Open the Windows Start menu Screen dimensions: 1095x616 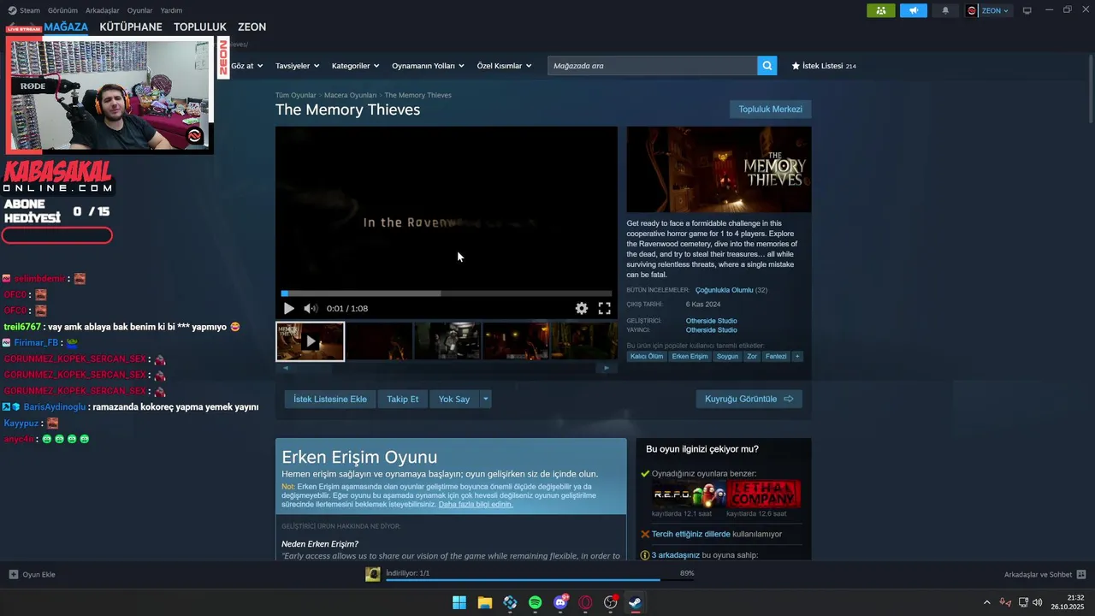click(459, 602)
